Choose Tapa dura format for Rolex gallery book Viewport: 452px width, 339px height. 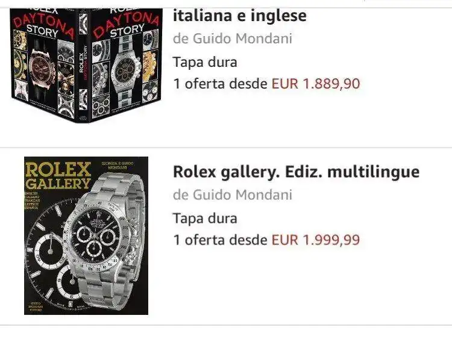pyautogui.click(x=205, y=218)
